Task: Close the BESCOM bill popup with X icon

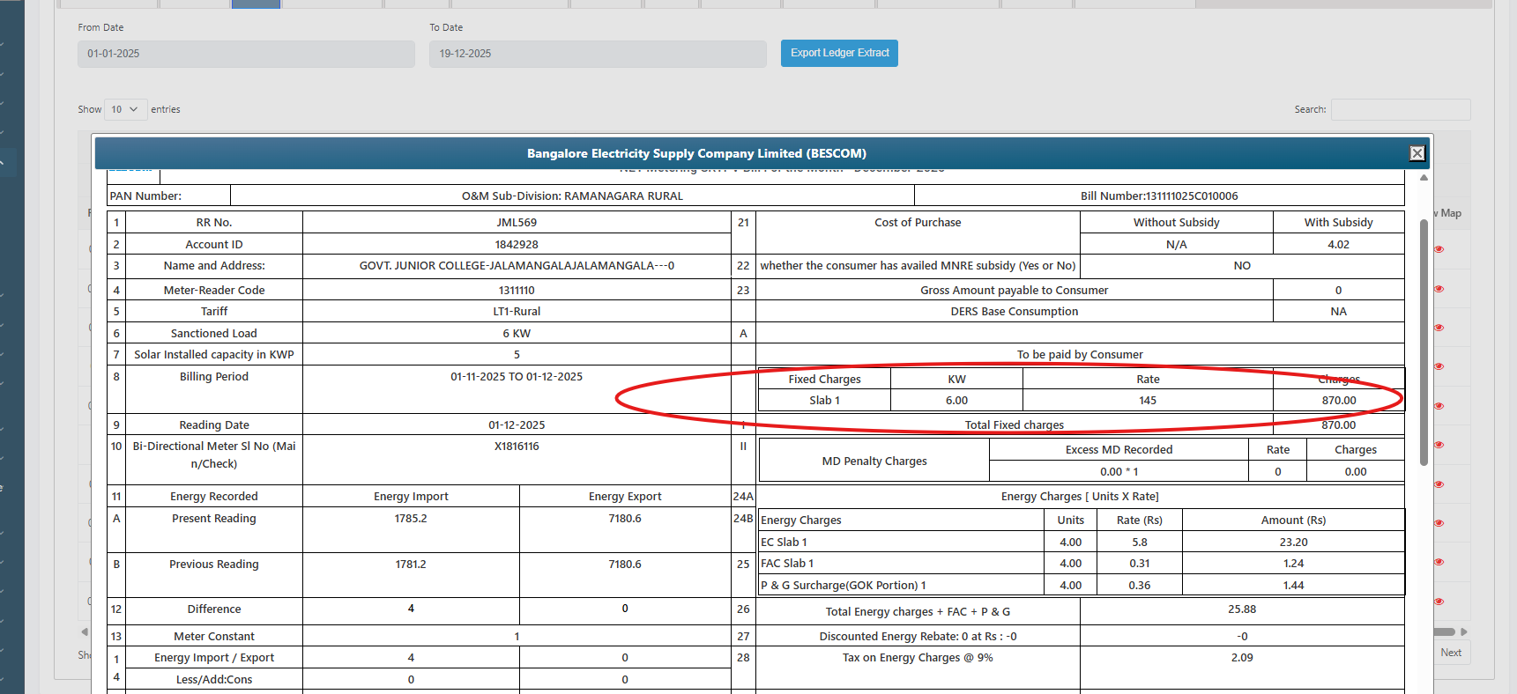Action: pos(1417,153)
